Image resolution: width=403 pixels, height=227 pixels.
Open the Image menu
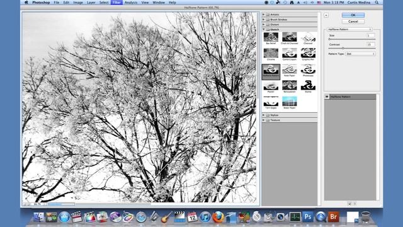click(78, 3)
